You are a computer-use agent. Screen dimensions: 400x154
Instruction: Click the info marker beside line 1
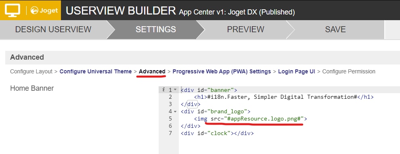point(163,90)
